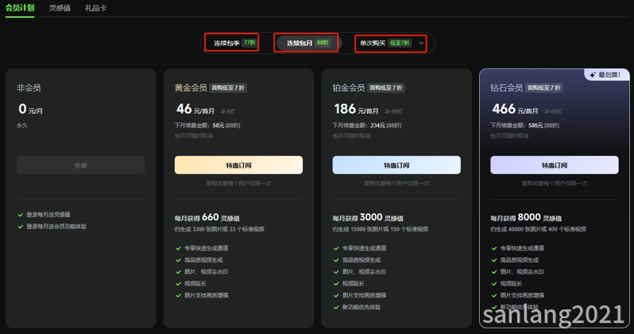
Task: Click the 首购低至7折 badge beside 铂金会员
Action: coord(386,87)
